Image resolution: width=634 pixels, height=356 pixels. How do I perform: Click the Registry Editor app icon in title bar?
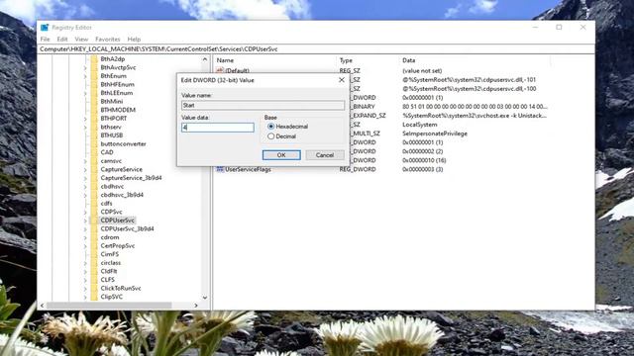tap(45, 28)
